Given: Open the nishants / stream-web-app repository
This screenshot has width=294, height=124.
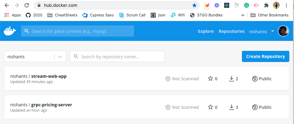Looking at the screenshot, I should pos(38,76).
